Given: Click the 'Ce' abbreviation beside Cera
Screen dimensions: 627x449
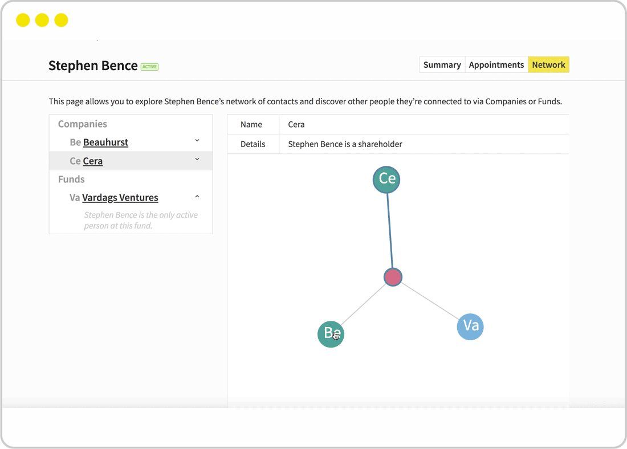Looking at the screenshot, I should pos(75,161).
